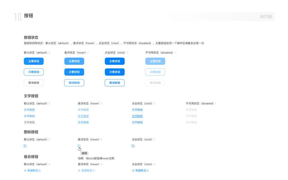This screenshot has width=288, height=180.
Task: Click the underlined 文字按钮 link in hover column
Action: 83,116
